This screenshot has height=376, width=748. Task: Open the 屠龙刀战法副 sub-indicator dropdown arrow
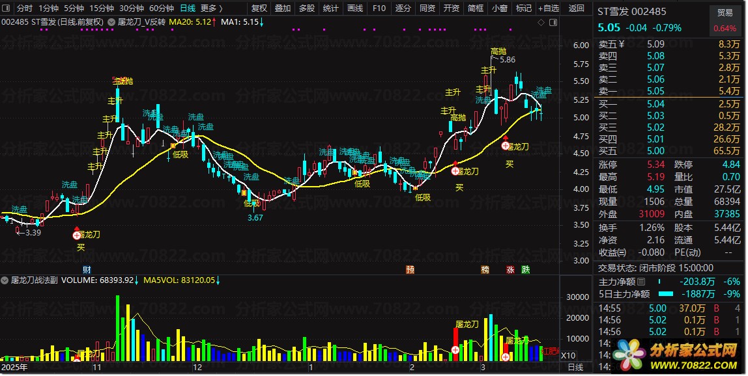click(x=5, y=281)
